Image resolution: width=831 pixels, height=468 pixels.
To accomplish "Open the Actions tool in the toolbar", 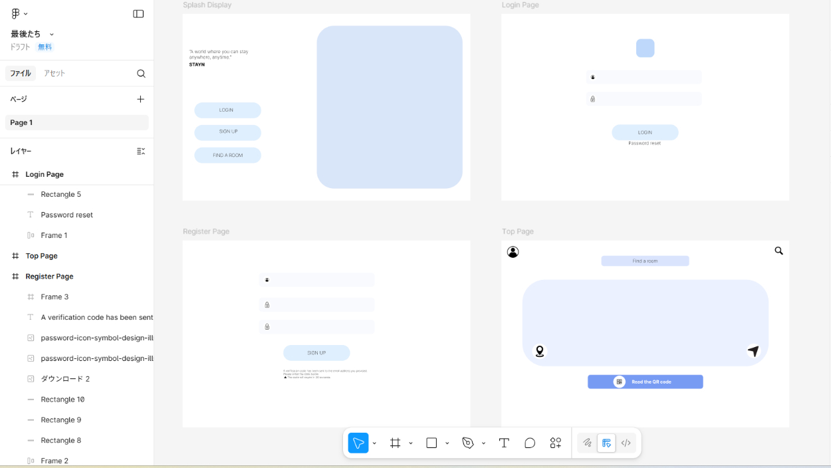I will (556, 443).
